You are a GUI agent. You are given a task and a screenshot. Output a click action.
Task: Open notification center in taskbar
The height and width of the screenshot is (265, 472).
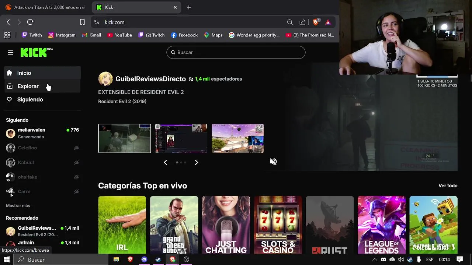[460, 259]
